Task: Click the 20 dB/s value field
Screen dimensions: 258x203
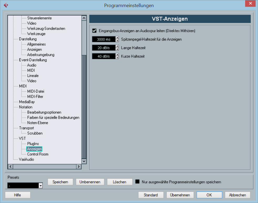Action: pos(104,48)
